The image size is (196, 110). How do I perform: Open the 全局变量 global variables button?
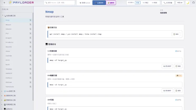click(x=168, y=3)
